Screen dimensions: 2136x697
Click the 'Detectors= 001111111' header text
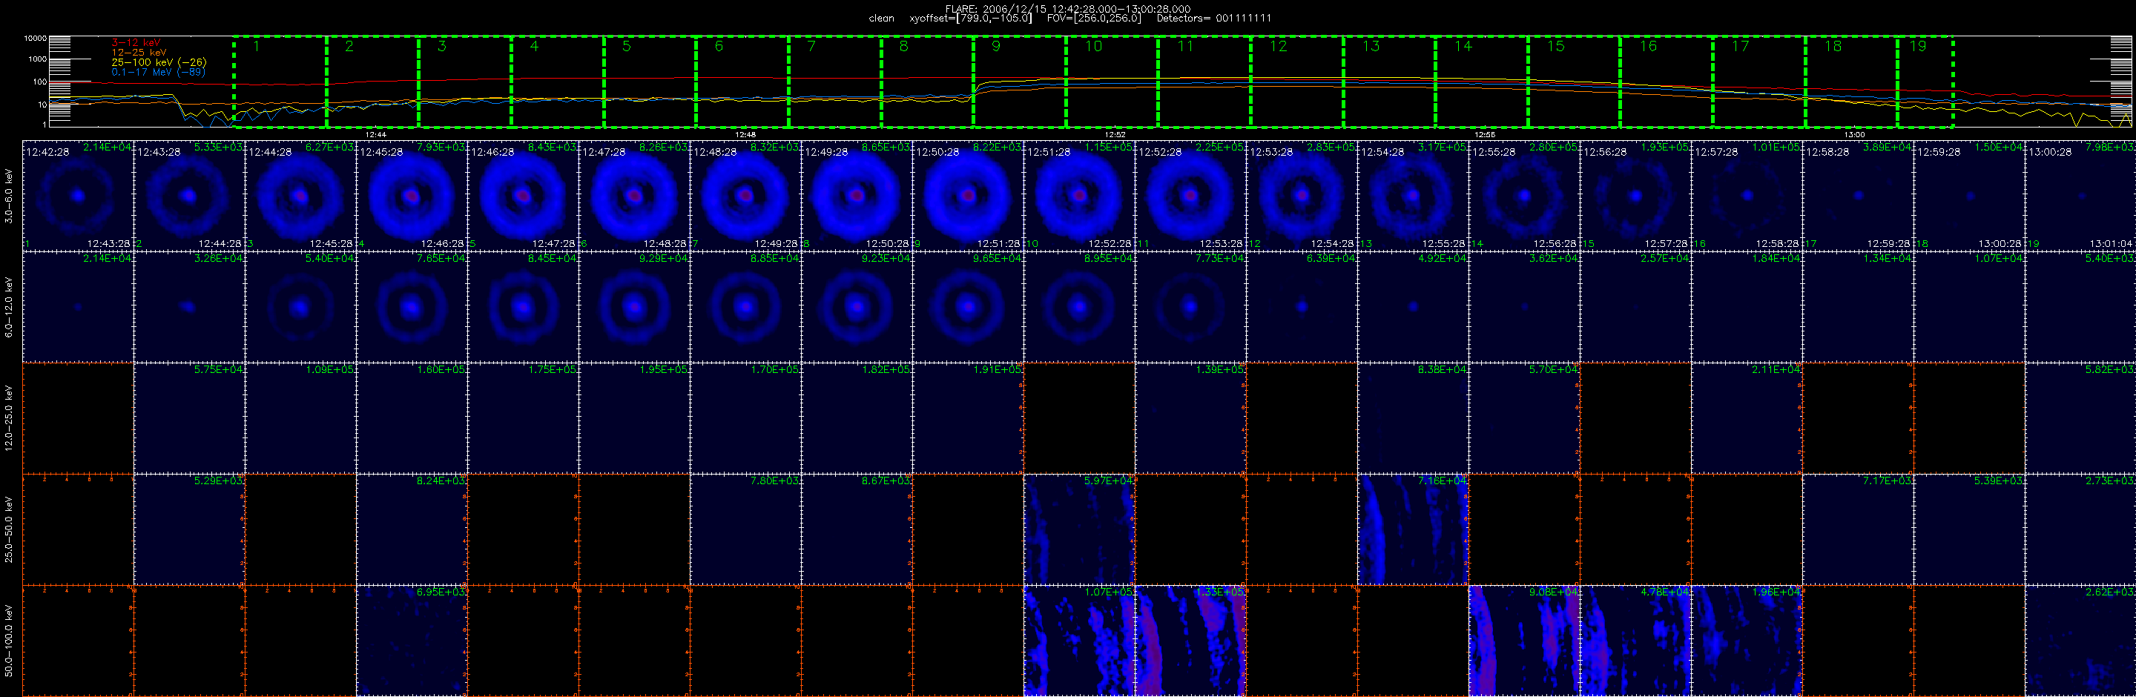1213,19
